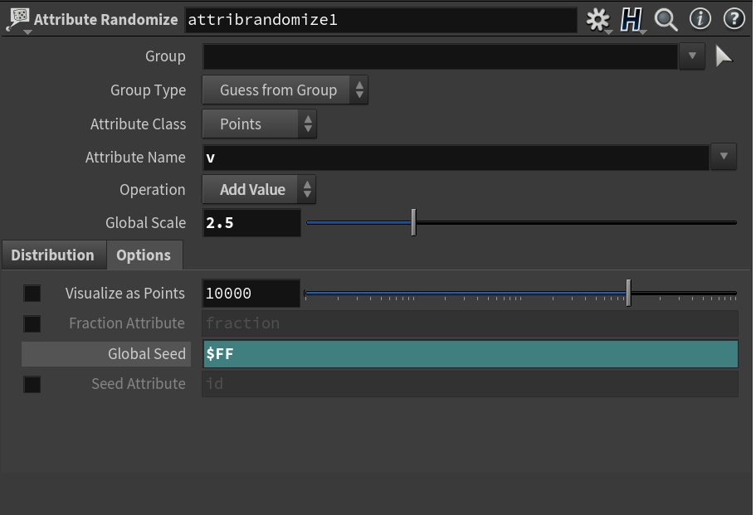Show node info with the i icon
Screen dimensions: 756x515
click(x=700, y=19)
